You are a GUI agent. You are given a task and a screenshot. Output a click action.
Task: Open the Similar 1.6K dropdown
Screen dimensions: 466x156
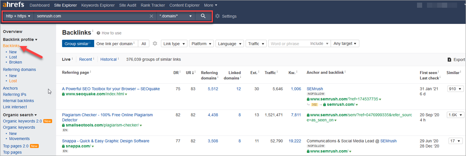tap(455, 115)
